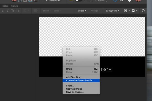Expand the image options arrow
Viewport: 152px width, 101px height.
point(137,11)
